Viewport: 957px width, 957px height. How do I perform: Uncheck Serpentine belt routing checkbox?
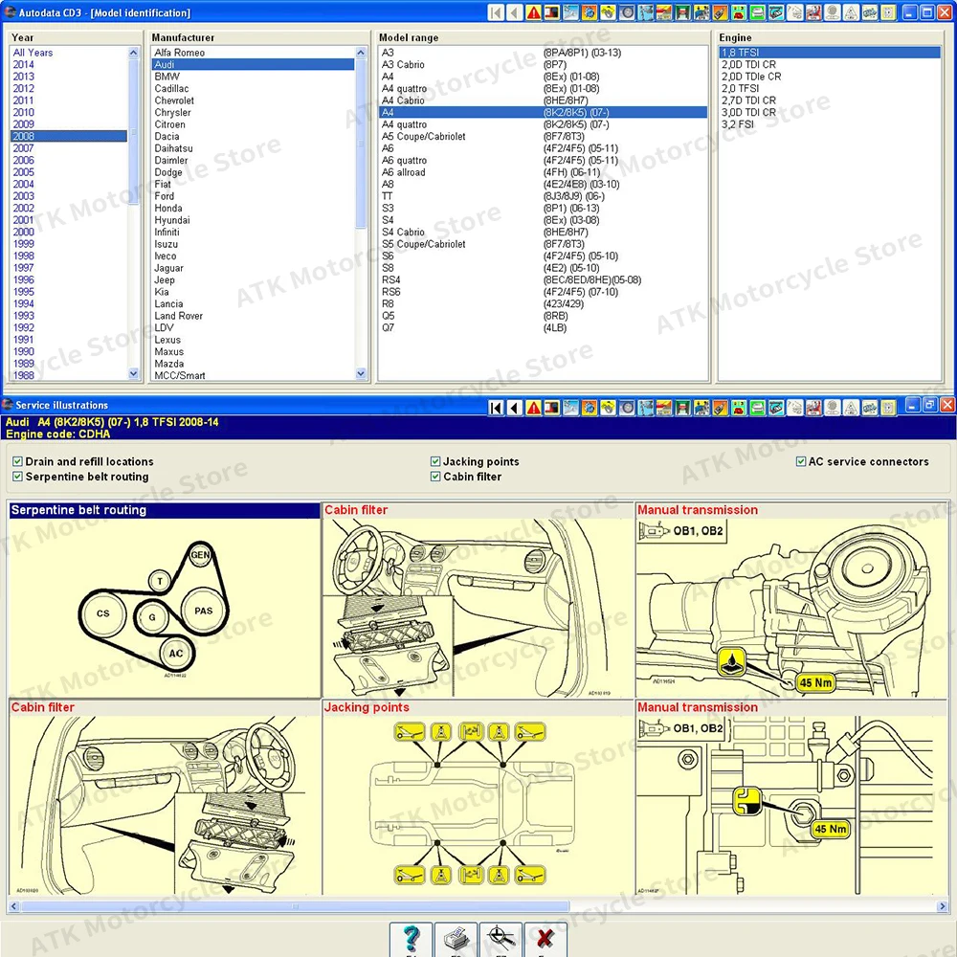(x=17, y=477)
